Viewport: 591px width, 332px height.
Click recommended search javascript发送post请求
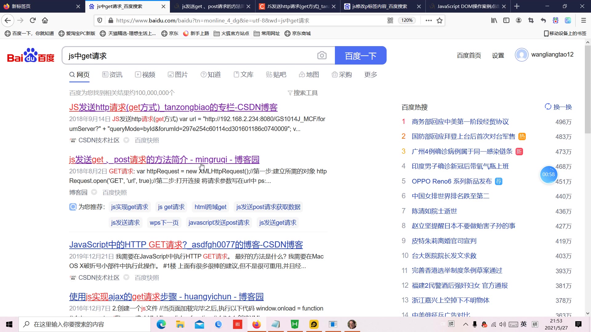(x=219, y=223)
